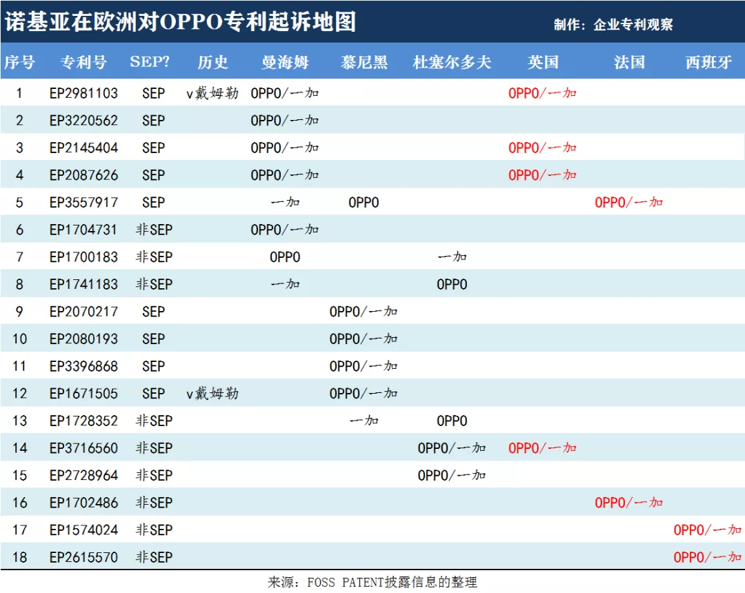Click the 专利号 column header
The image size is (745, 593).
click(x=83, y=62)
